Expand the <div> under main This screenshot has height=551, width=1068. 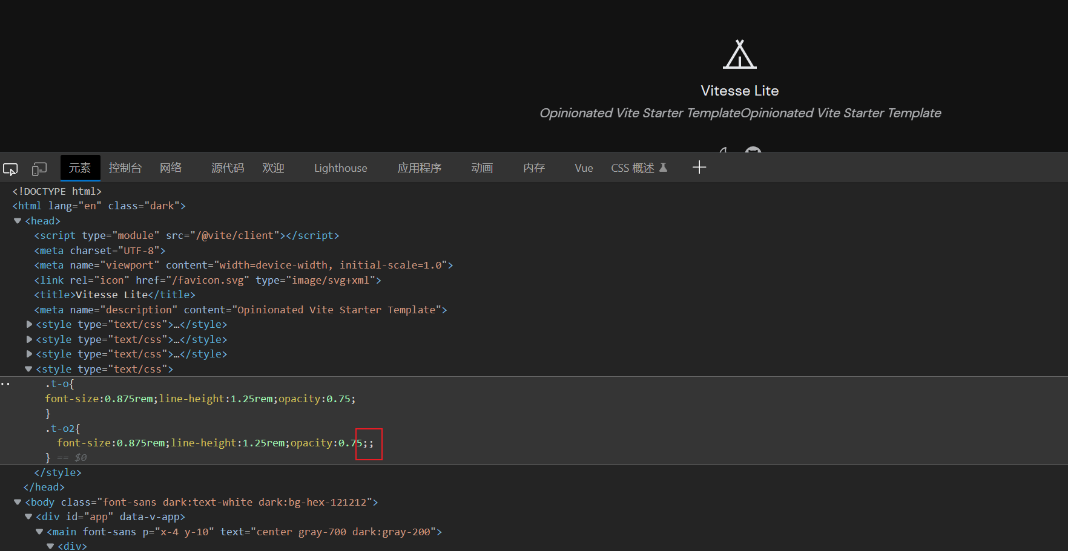(x=50, y=545)
